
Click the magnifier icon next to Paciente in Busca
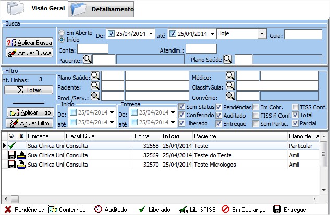(x=87, y=59)
